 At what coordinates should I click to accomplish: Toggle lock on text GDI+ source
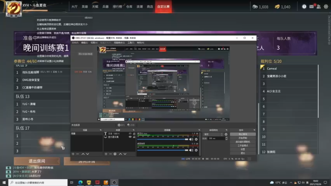(x=134, y=134)
